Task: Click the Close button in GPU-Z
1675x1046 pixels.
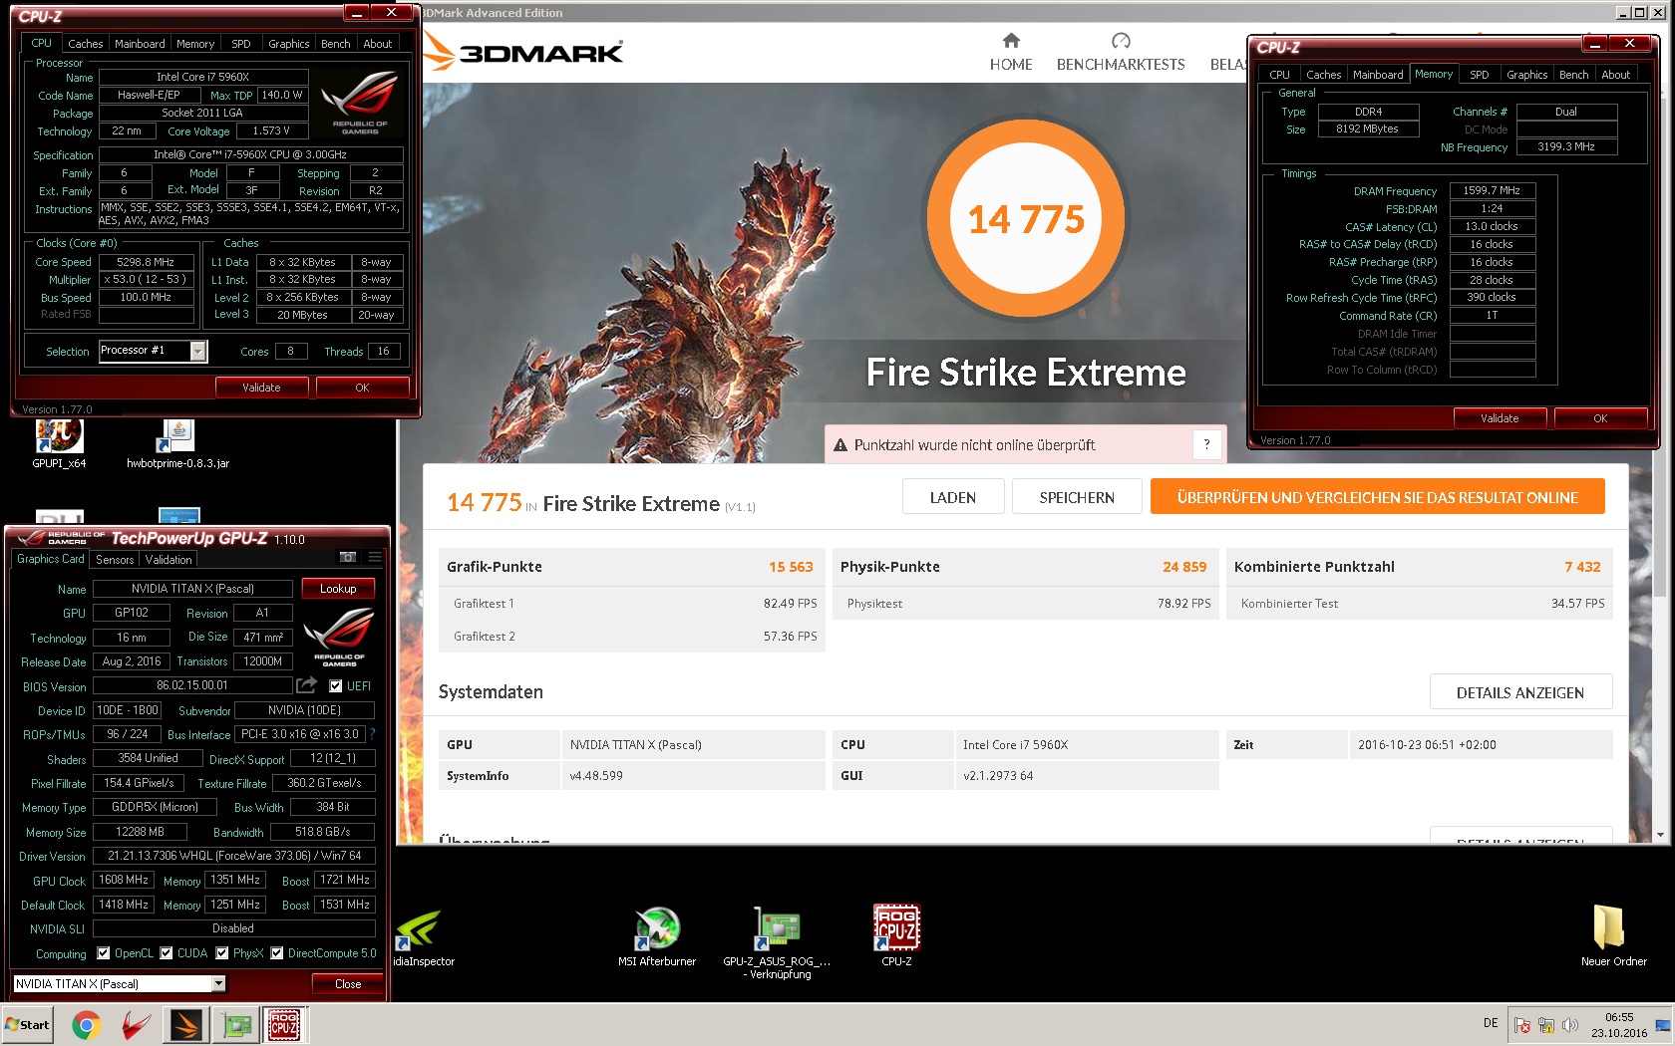Action: (x=348, y=983)
